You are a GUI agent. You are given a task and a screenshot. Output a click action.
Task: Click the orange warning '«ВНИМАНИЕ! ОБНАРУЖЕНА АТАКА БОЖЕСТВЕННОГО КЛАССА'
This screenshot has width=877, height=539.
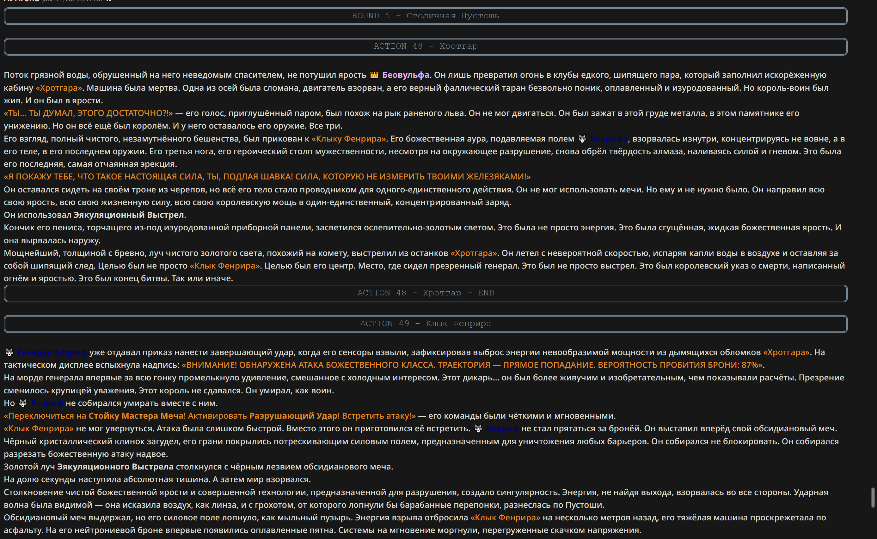(x=473, y=365)
